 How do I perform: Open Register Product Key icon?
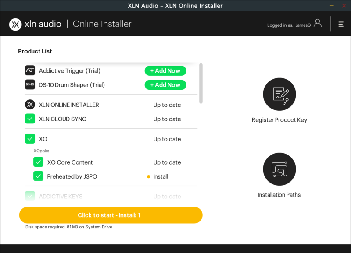(279, 94)
